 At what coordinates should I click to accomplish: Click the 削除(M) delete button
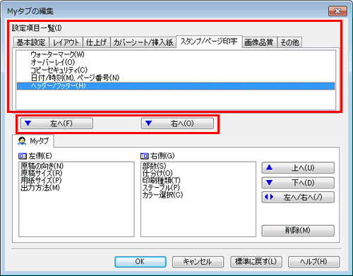click(298, 231)
